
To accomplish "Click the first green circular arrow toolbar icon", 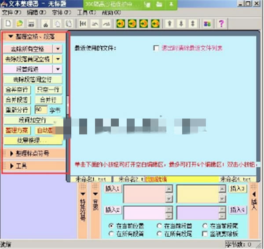I will click(121, 24).
